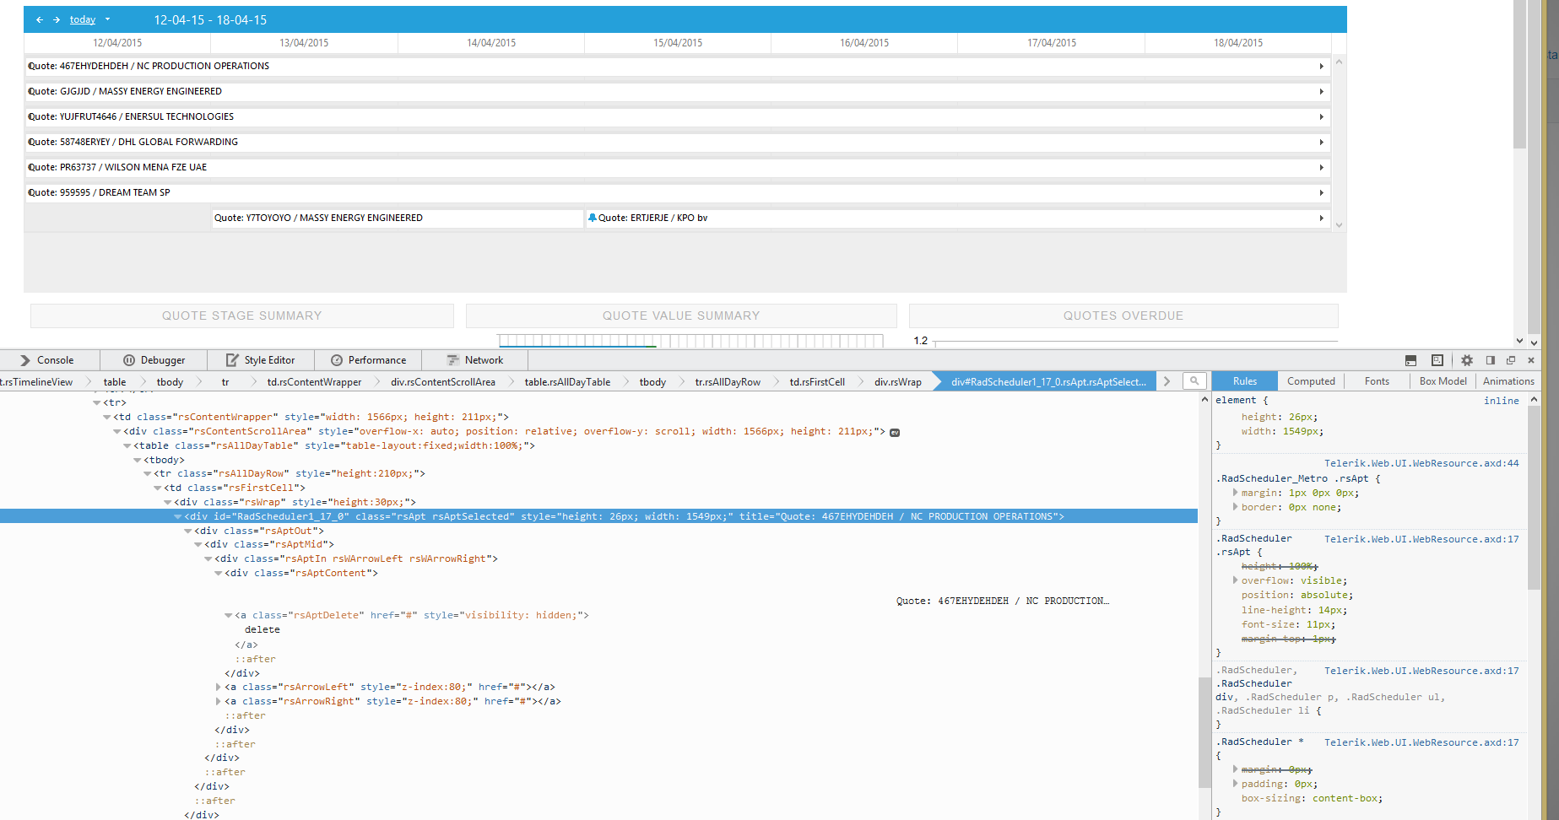This screenshot has height=820, width=1559.
Task: Click the 14/04/2015 date column header
Action: [x=491, y=43]
